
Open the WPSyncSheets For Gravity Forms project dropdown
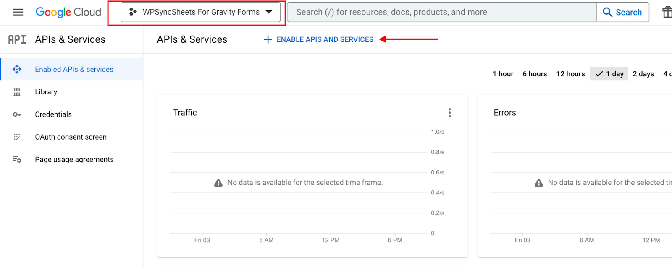click(x=201, y=12)
